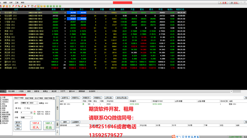Viewport: 247px width, 138px height.
Task: Click the 数量 quantity spinner arrows
Action: 31,112
